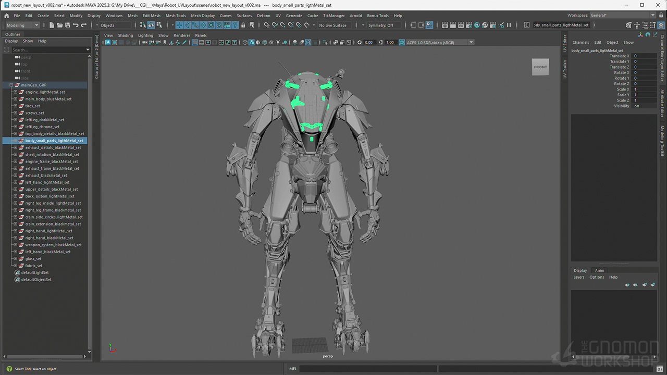Create a new empty display layer
This screenshot has height=375, width=667.
click(x=645, y=285)
